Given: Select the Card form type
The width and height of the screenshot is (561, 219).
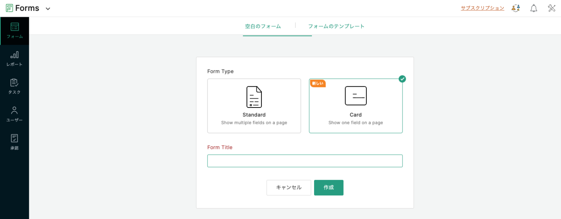Looking at the screenshot, I should pos(355,106).
